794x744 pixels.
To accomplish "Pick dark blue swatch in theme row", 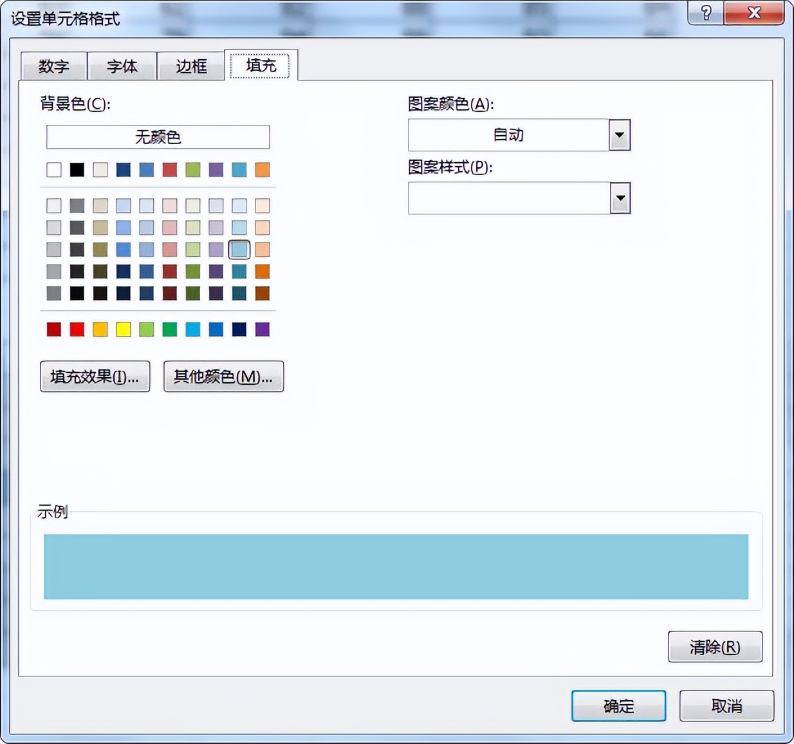I will click(x=124, y=169).
